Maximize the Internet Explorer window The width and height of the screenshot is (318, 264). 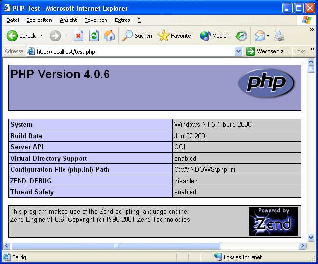[298, 8]
